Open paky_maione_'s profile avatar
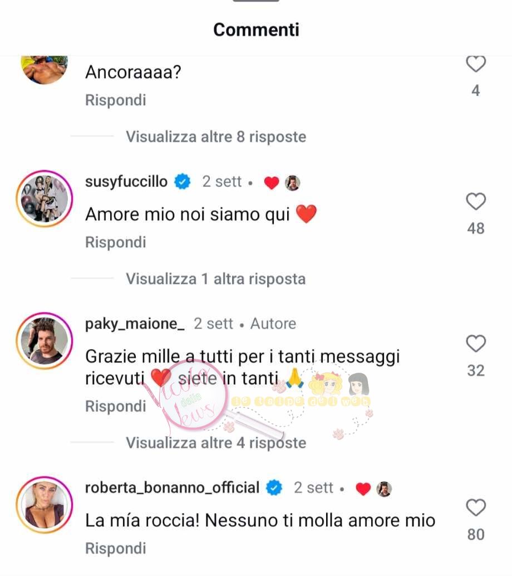This screenshot has width=512, height=576. click(x=45, y=341)
